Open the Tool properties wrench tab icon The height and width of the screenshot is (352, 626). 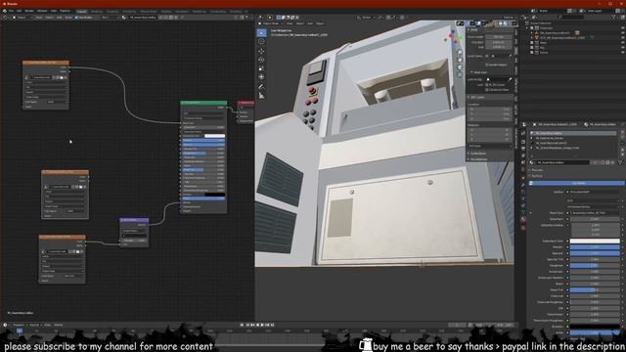[x=523, y=134]
